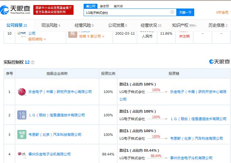This screenshot has width=231, height=163.
Task: Click the 序号 column header
Action: [9, 73]
